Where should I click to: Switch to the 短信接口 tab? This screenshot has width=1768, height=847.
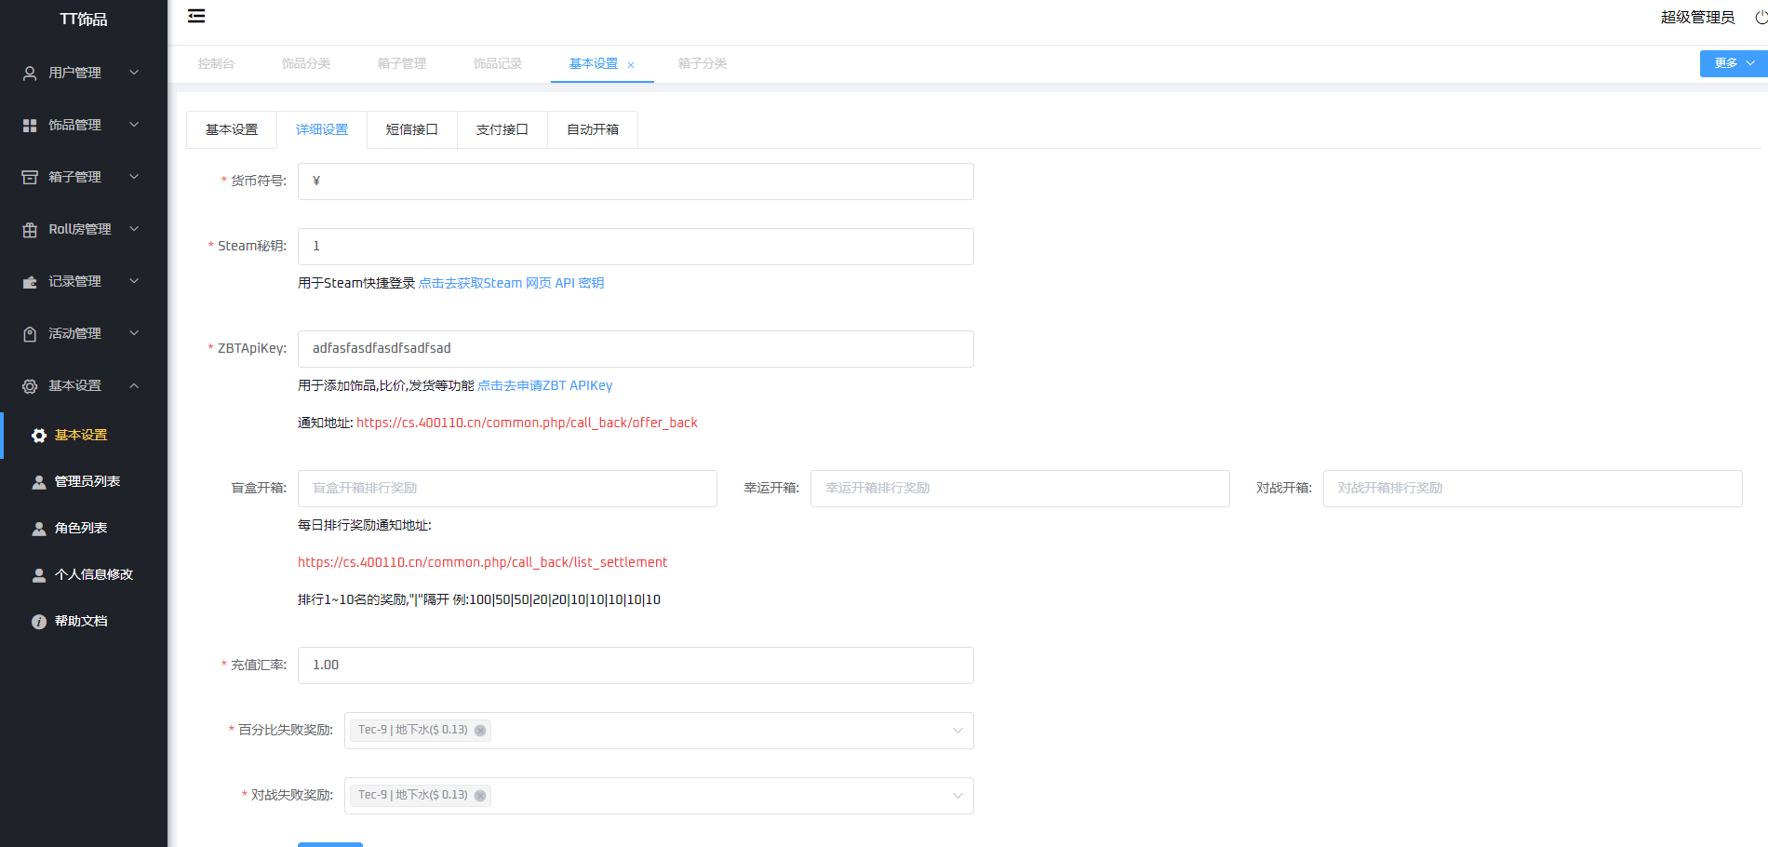pos(411,129)
